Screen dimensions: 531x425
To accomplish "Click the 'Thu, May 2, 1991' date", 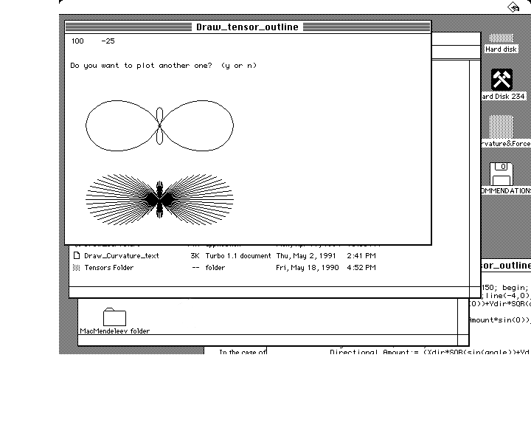I will point(306,256).
